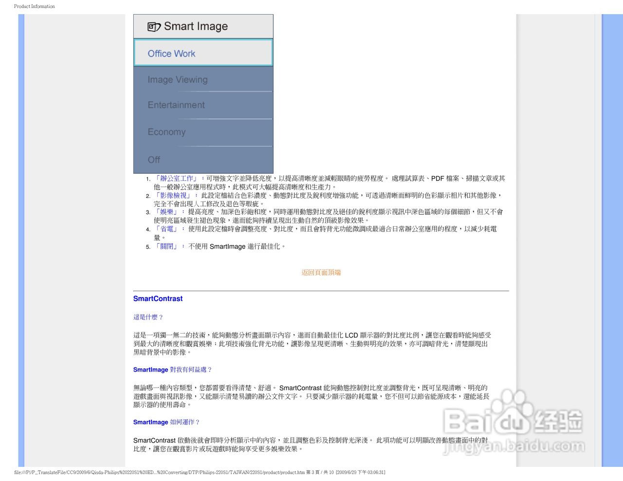The height and width of the screenshot is (481, 623).
Task: Open the 「省電」 link
Action: point(166,229)
